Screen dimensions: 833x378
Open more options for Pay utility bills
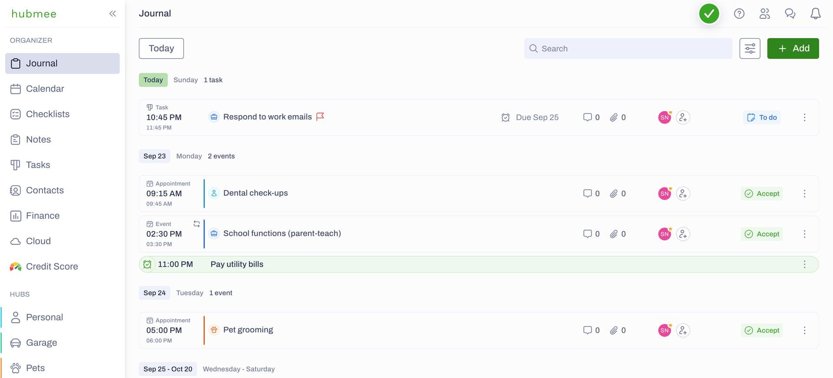[x=804, y=264]
